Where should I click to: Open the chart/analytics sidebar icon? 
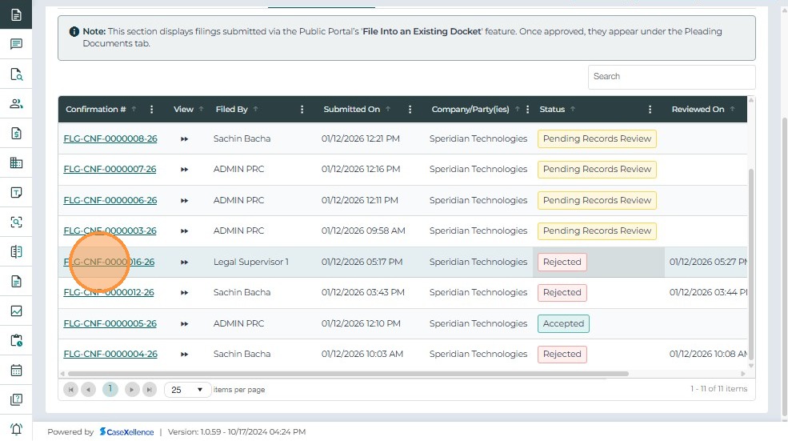point(16,311)
